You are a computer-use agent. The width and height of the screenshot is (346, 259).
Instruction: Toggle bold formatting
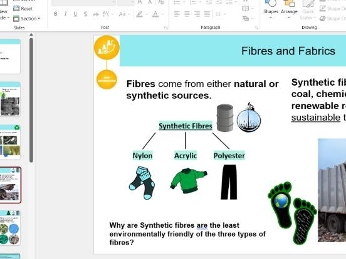[x=56, y=14]
